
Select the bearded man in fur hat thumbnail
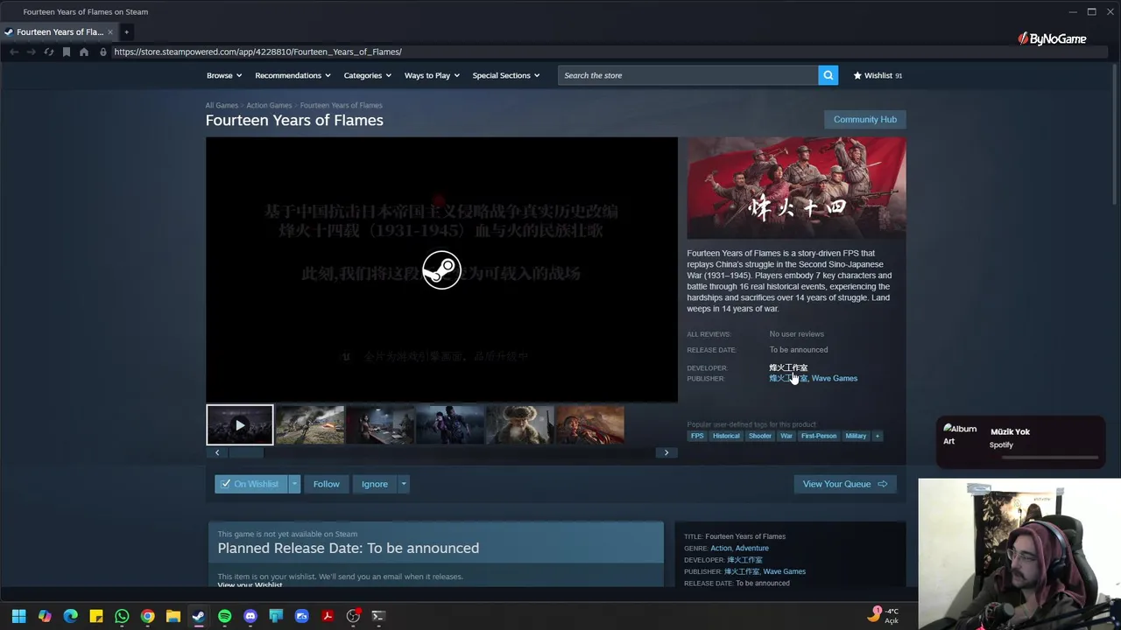[x=520, y=425]
